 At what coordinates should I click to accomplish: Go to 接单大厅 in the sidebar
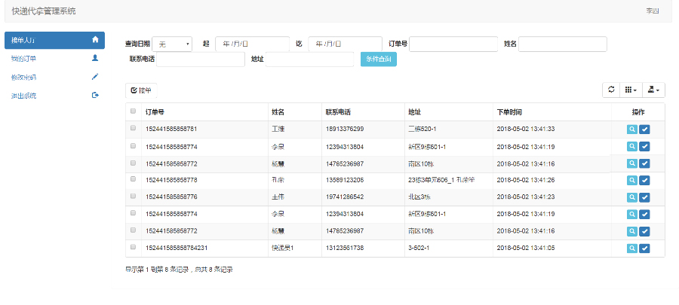click(x=54, y=40)
